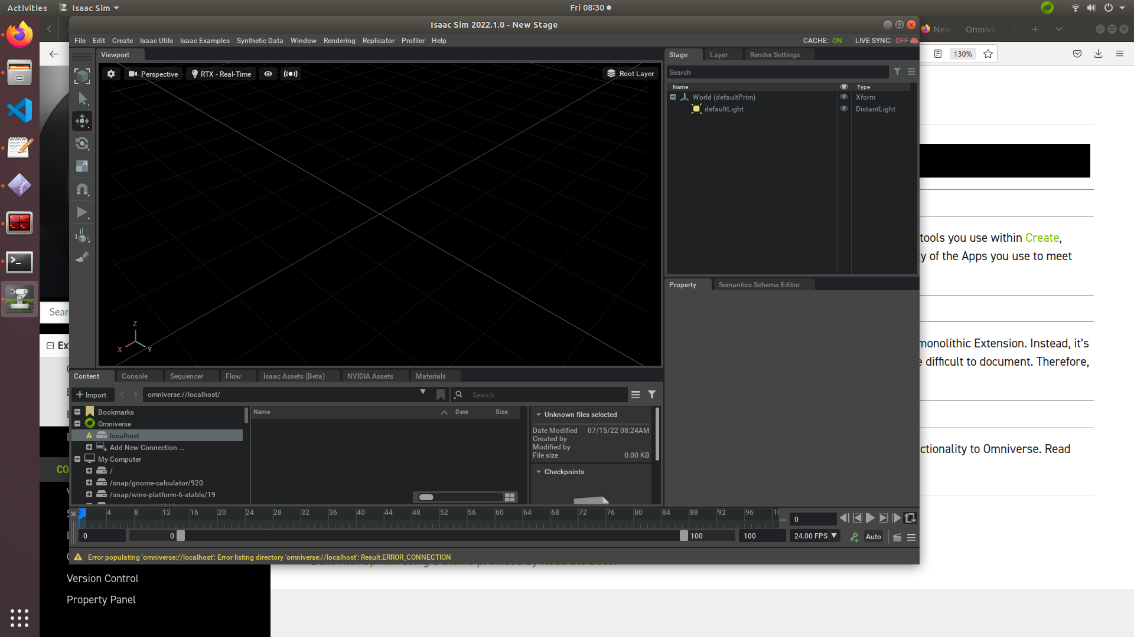Click the Import button
Viewport: 1134px width, 637px height.
(92, 395)
